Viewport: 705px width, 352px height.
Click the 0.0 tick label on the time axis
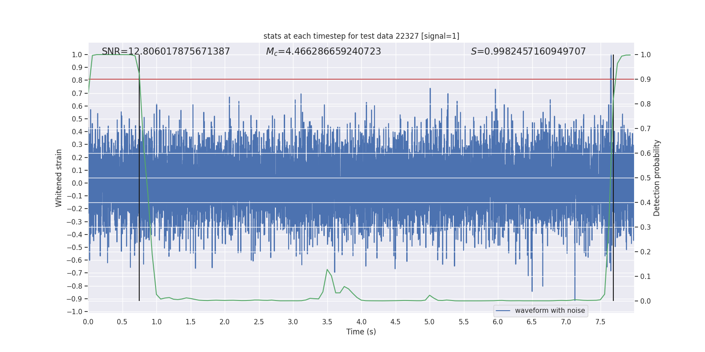pos(88,322)
